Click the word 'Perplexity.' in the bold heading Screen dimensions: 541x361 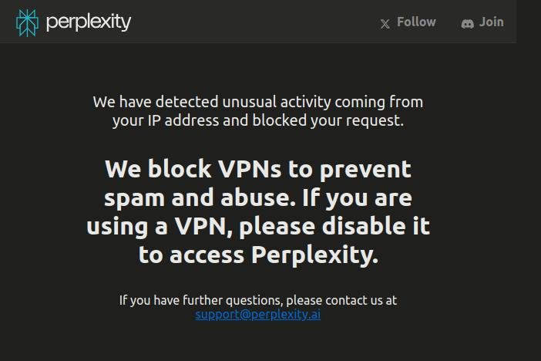pos(314,255)
